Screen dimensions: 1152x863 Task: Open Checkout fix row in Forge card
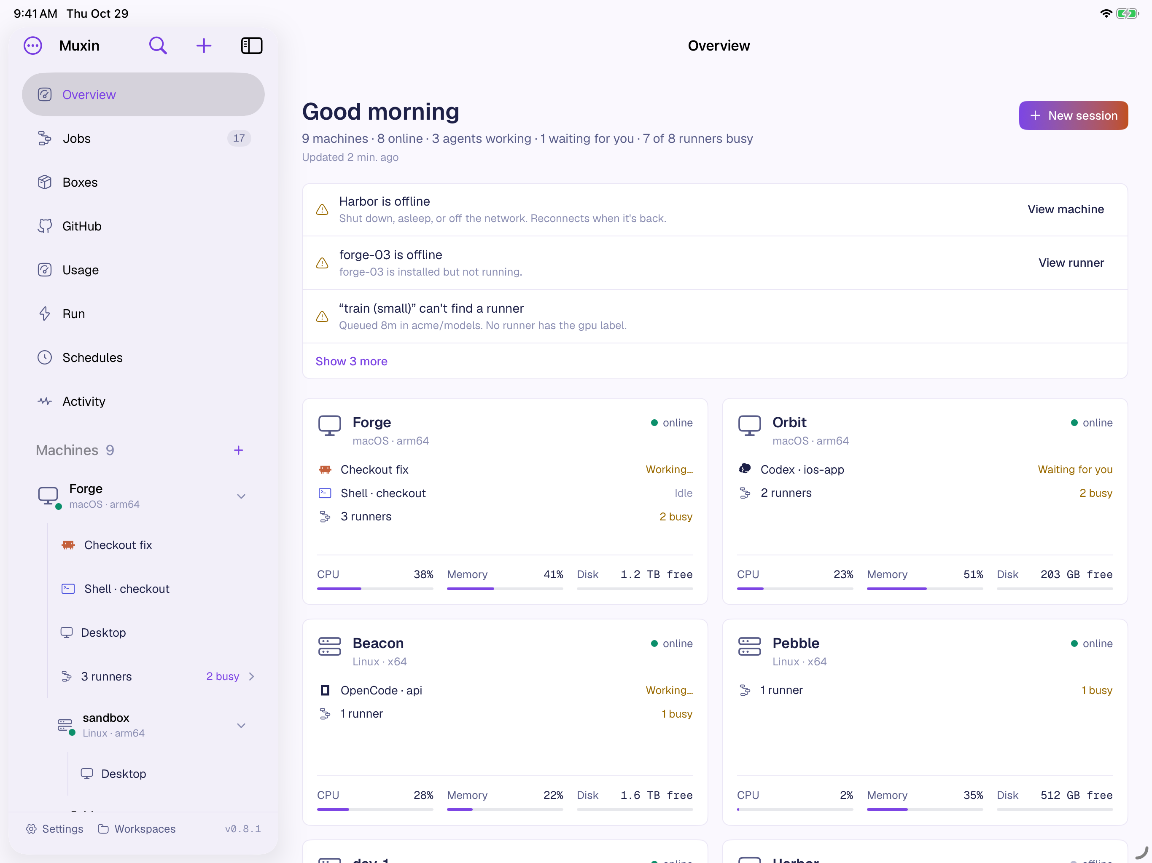505,469
